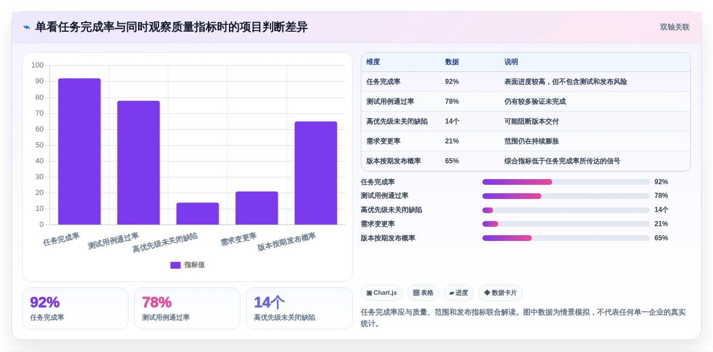Open the 14个 高优先级未关闭缺陷 stat card
The image size is (713, 352).
pos(299,308)
